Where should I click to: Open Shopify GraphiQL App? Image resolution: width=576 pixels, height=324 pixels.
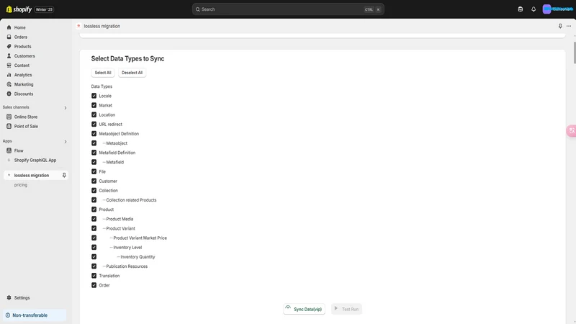tap(35, 160)
